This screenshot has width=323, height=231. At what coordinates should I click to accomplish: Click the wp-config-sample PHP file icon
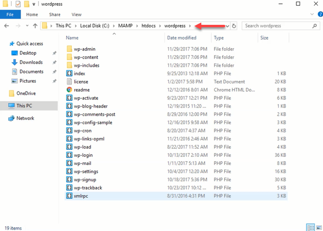point(70,122)
